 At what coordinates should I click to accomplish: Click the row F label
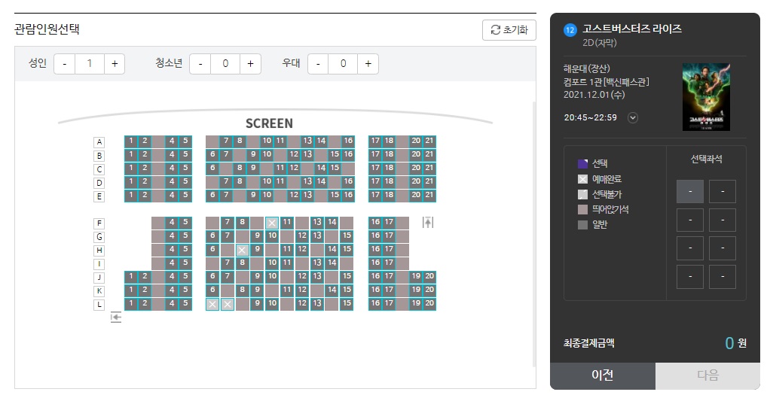99,223
